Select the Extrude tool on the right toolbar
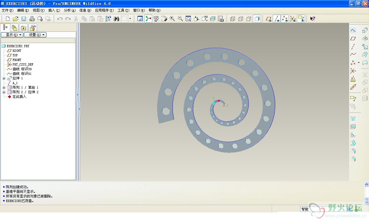Image resolution: width=369 pixels, height=221 pixels. (365, 30)
